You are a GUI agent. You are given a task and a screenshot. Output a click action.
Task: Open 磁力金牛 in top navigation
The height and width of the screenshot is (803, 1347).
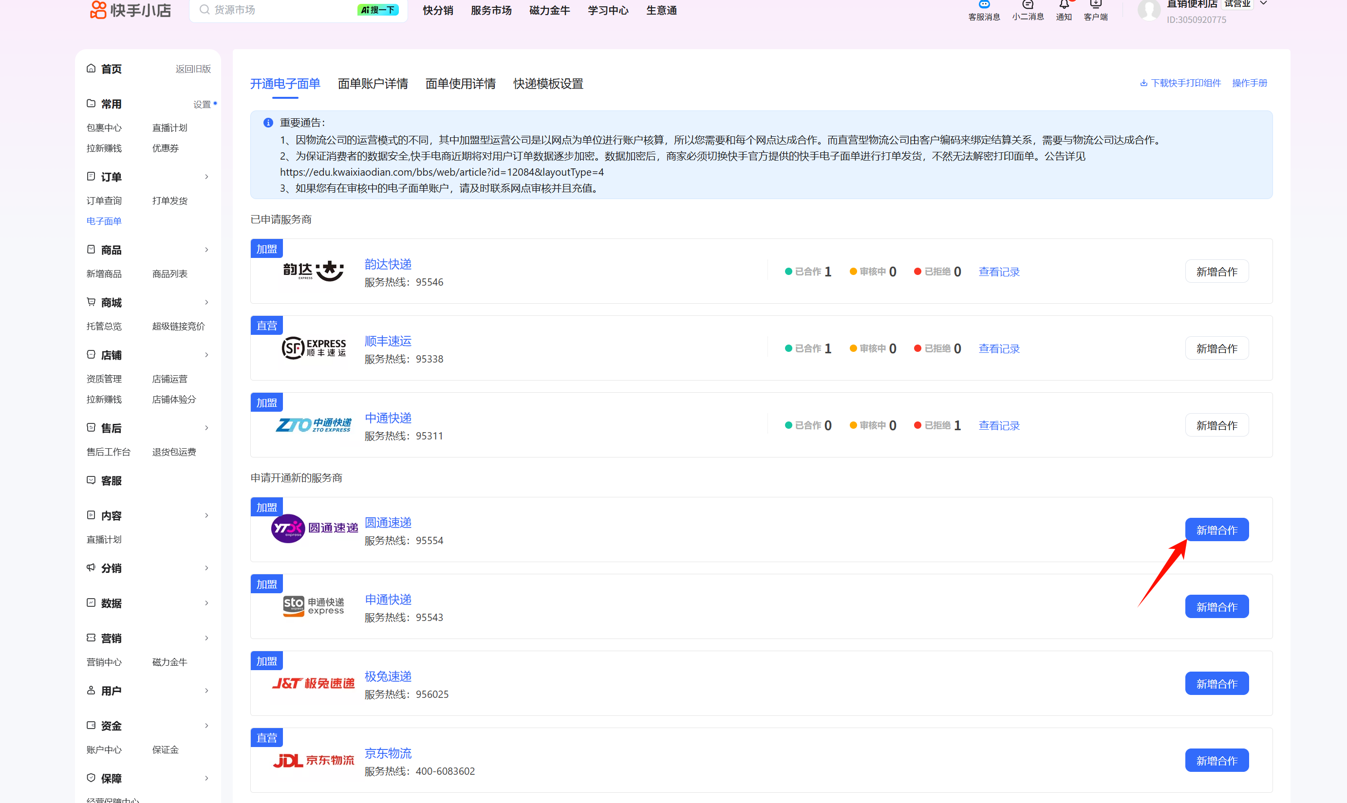click(549, 10)
